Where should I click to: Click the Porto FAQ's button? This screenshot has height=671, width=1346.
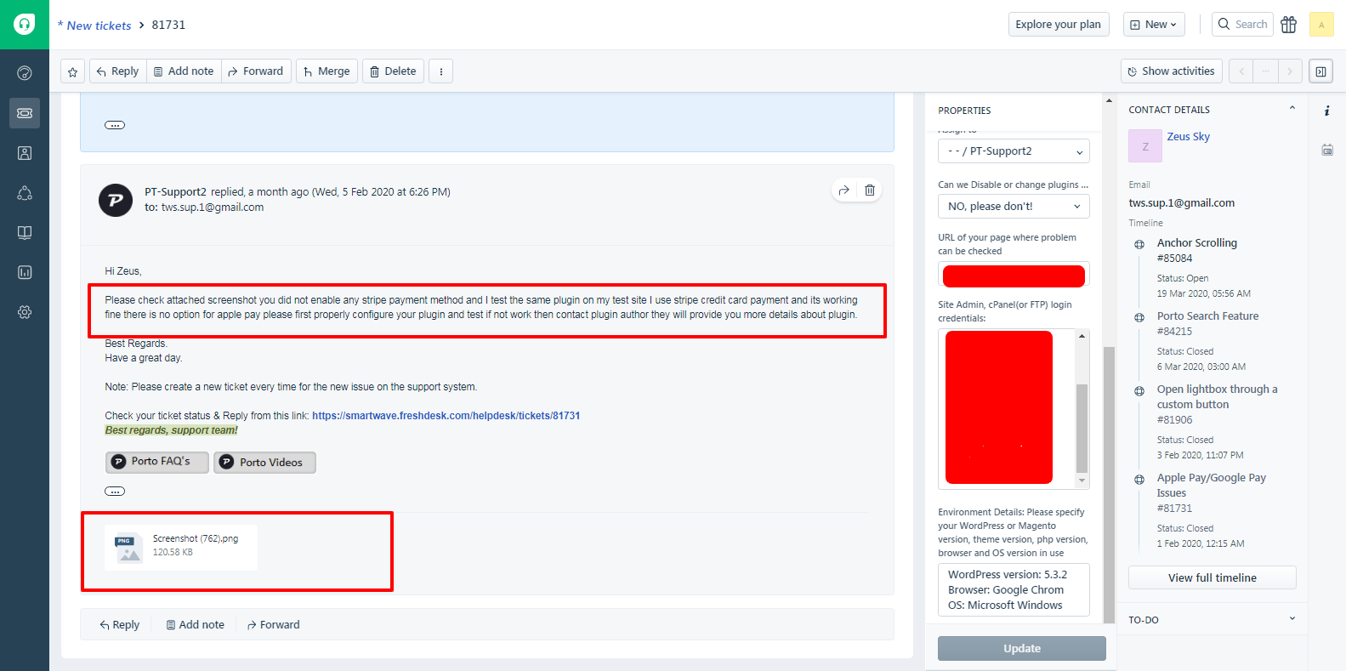coord(157,462)
